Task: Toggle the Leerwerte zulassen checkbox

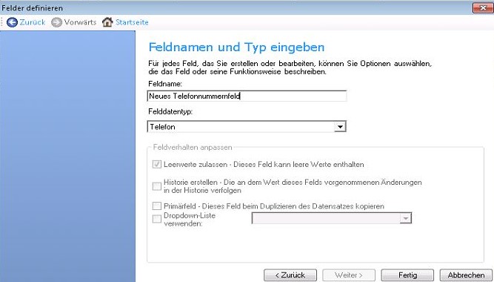Action: [156, 165]
